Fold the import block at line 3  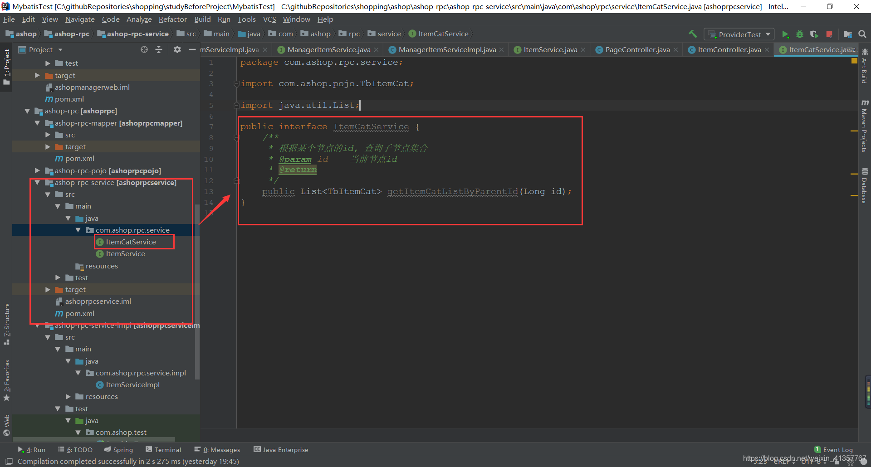pyautogui.click(x=236, y=83)
